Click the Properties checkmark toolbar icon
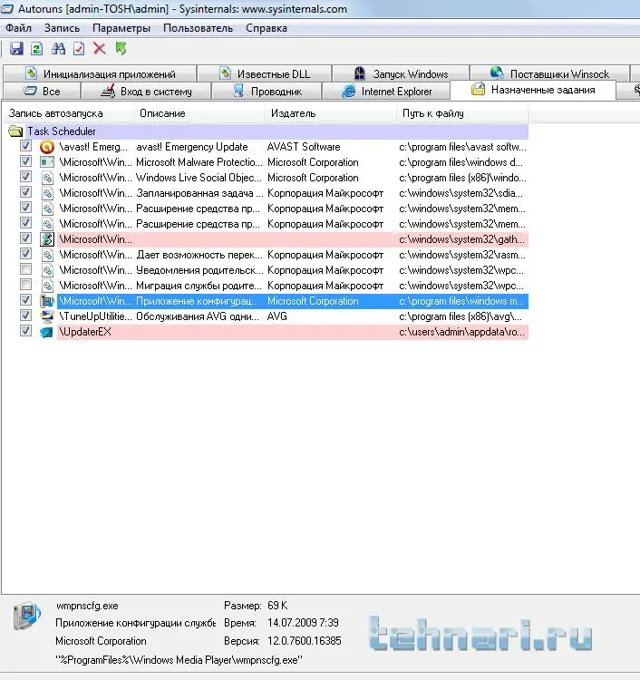Screen dimensions: 640x680 (x=79, y=49)
